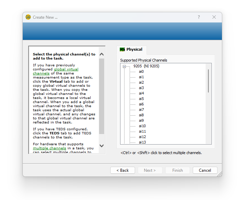This screenshot has height=200, width=246.
Task: Open the multiple channels help link
Action: click(x=49, y=148)
